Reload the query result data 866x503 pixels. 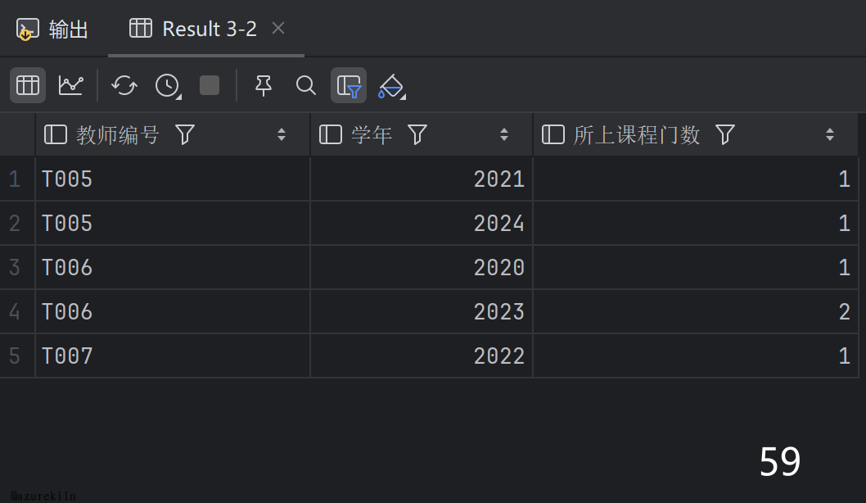[124, 85]
